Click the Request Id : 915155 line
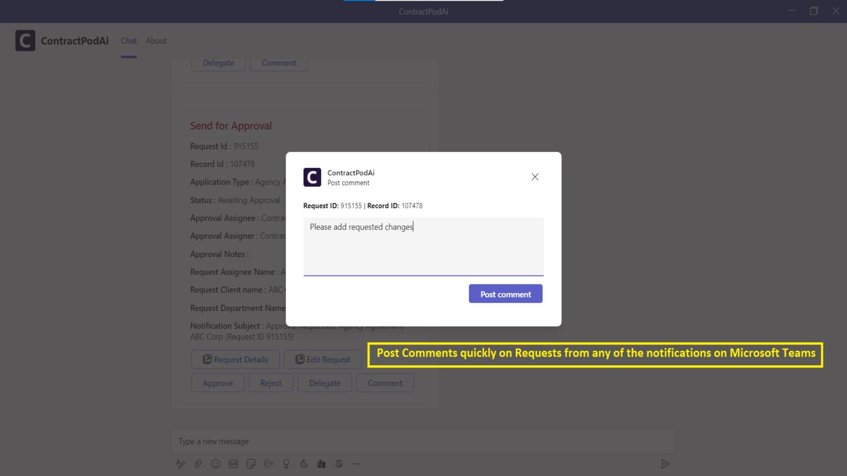847x476 pixels. 224,146
